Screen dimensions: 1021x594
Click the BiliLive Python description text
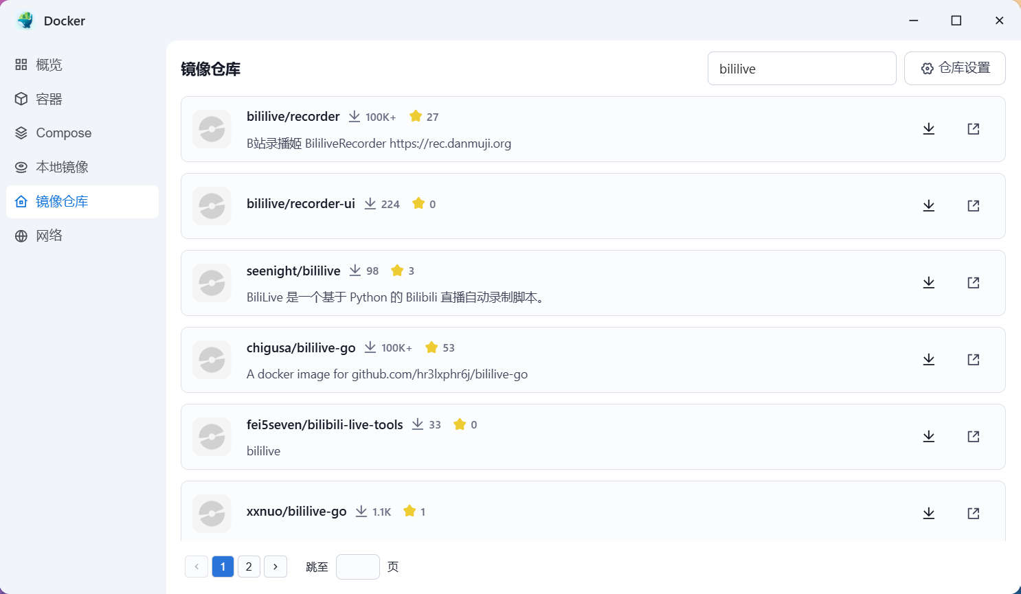[x=396, y=297]
